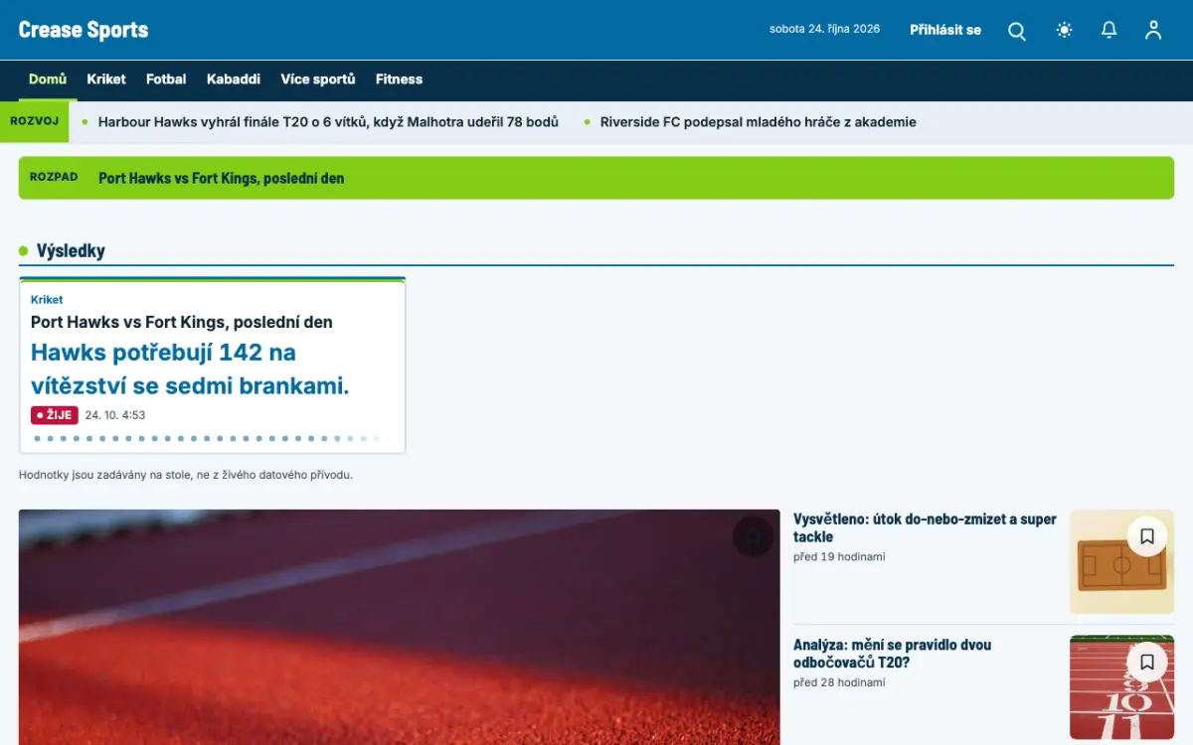Toggle the sun light/dark theme switch
This screenshot has height=745, width=1193.
(1065, 30)
